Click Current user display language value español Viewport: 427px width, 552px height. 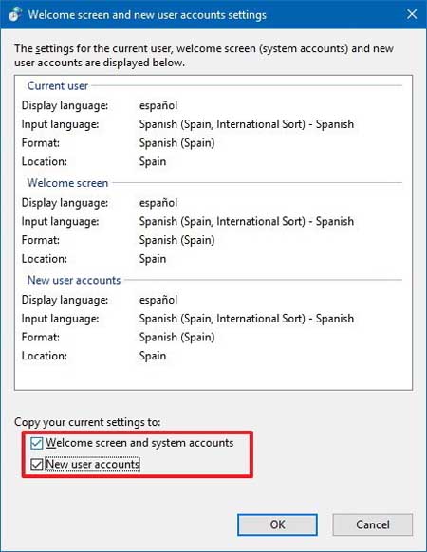[158, 105]
